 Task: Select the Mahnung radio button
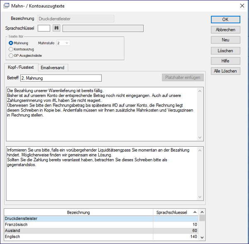coord(11,43)
